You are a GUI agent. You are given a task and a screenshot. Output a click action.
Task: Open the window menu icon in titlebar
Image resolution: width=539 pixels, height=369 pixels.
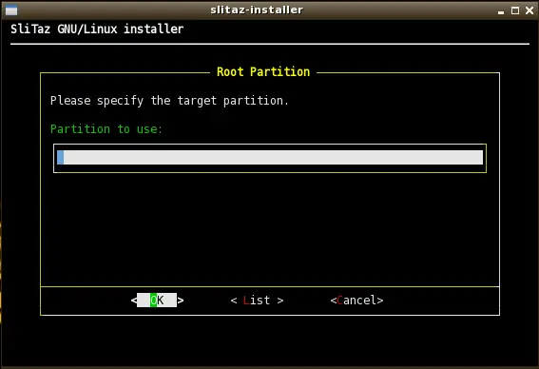click(11, 10)
